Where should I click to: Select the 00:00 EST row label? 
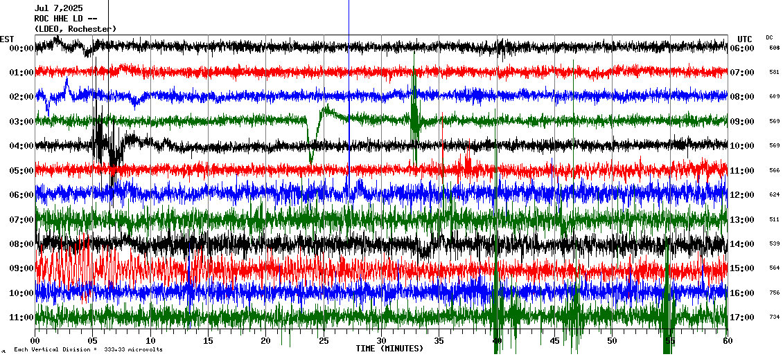(21, 48)
